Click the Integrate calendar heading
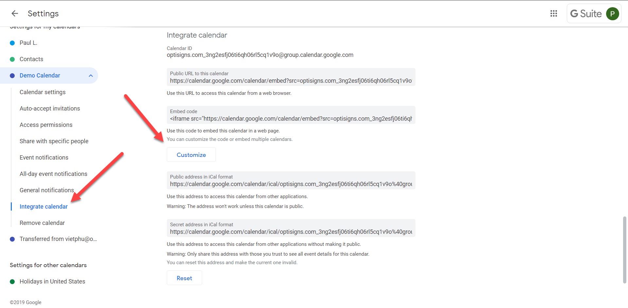Screen dimensions: 628x308 point(197,35)
